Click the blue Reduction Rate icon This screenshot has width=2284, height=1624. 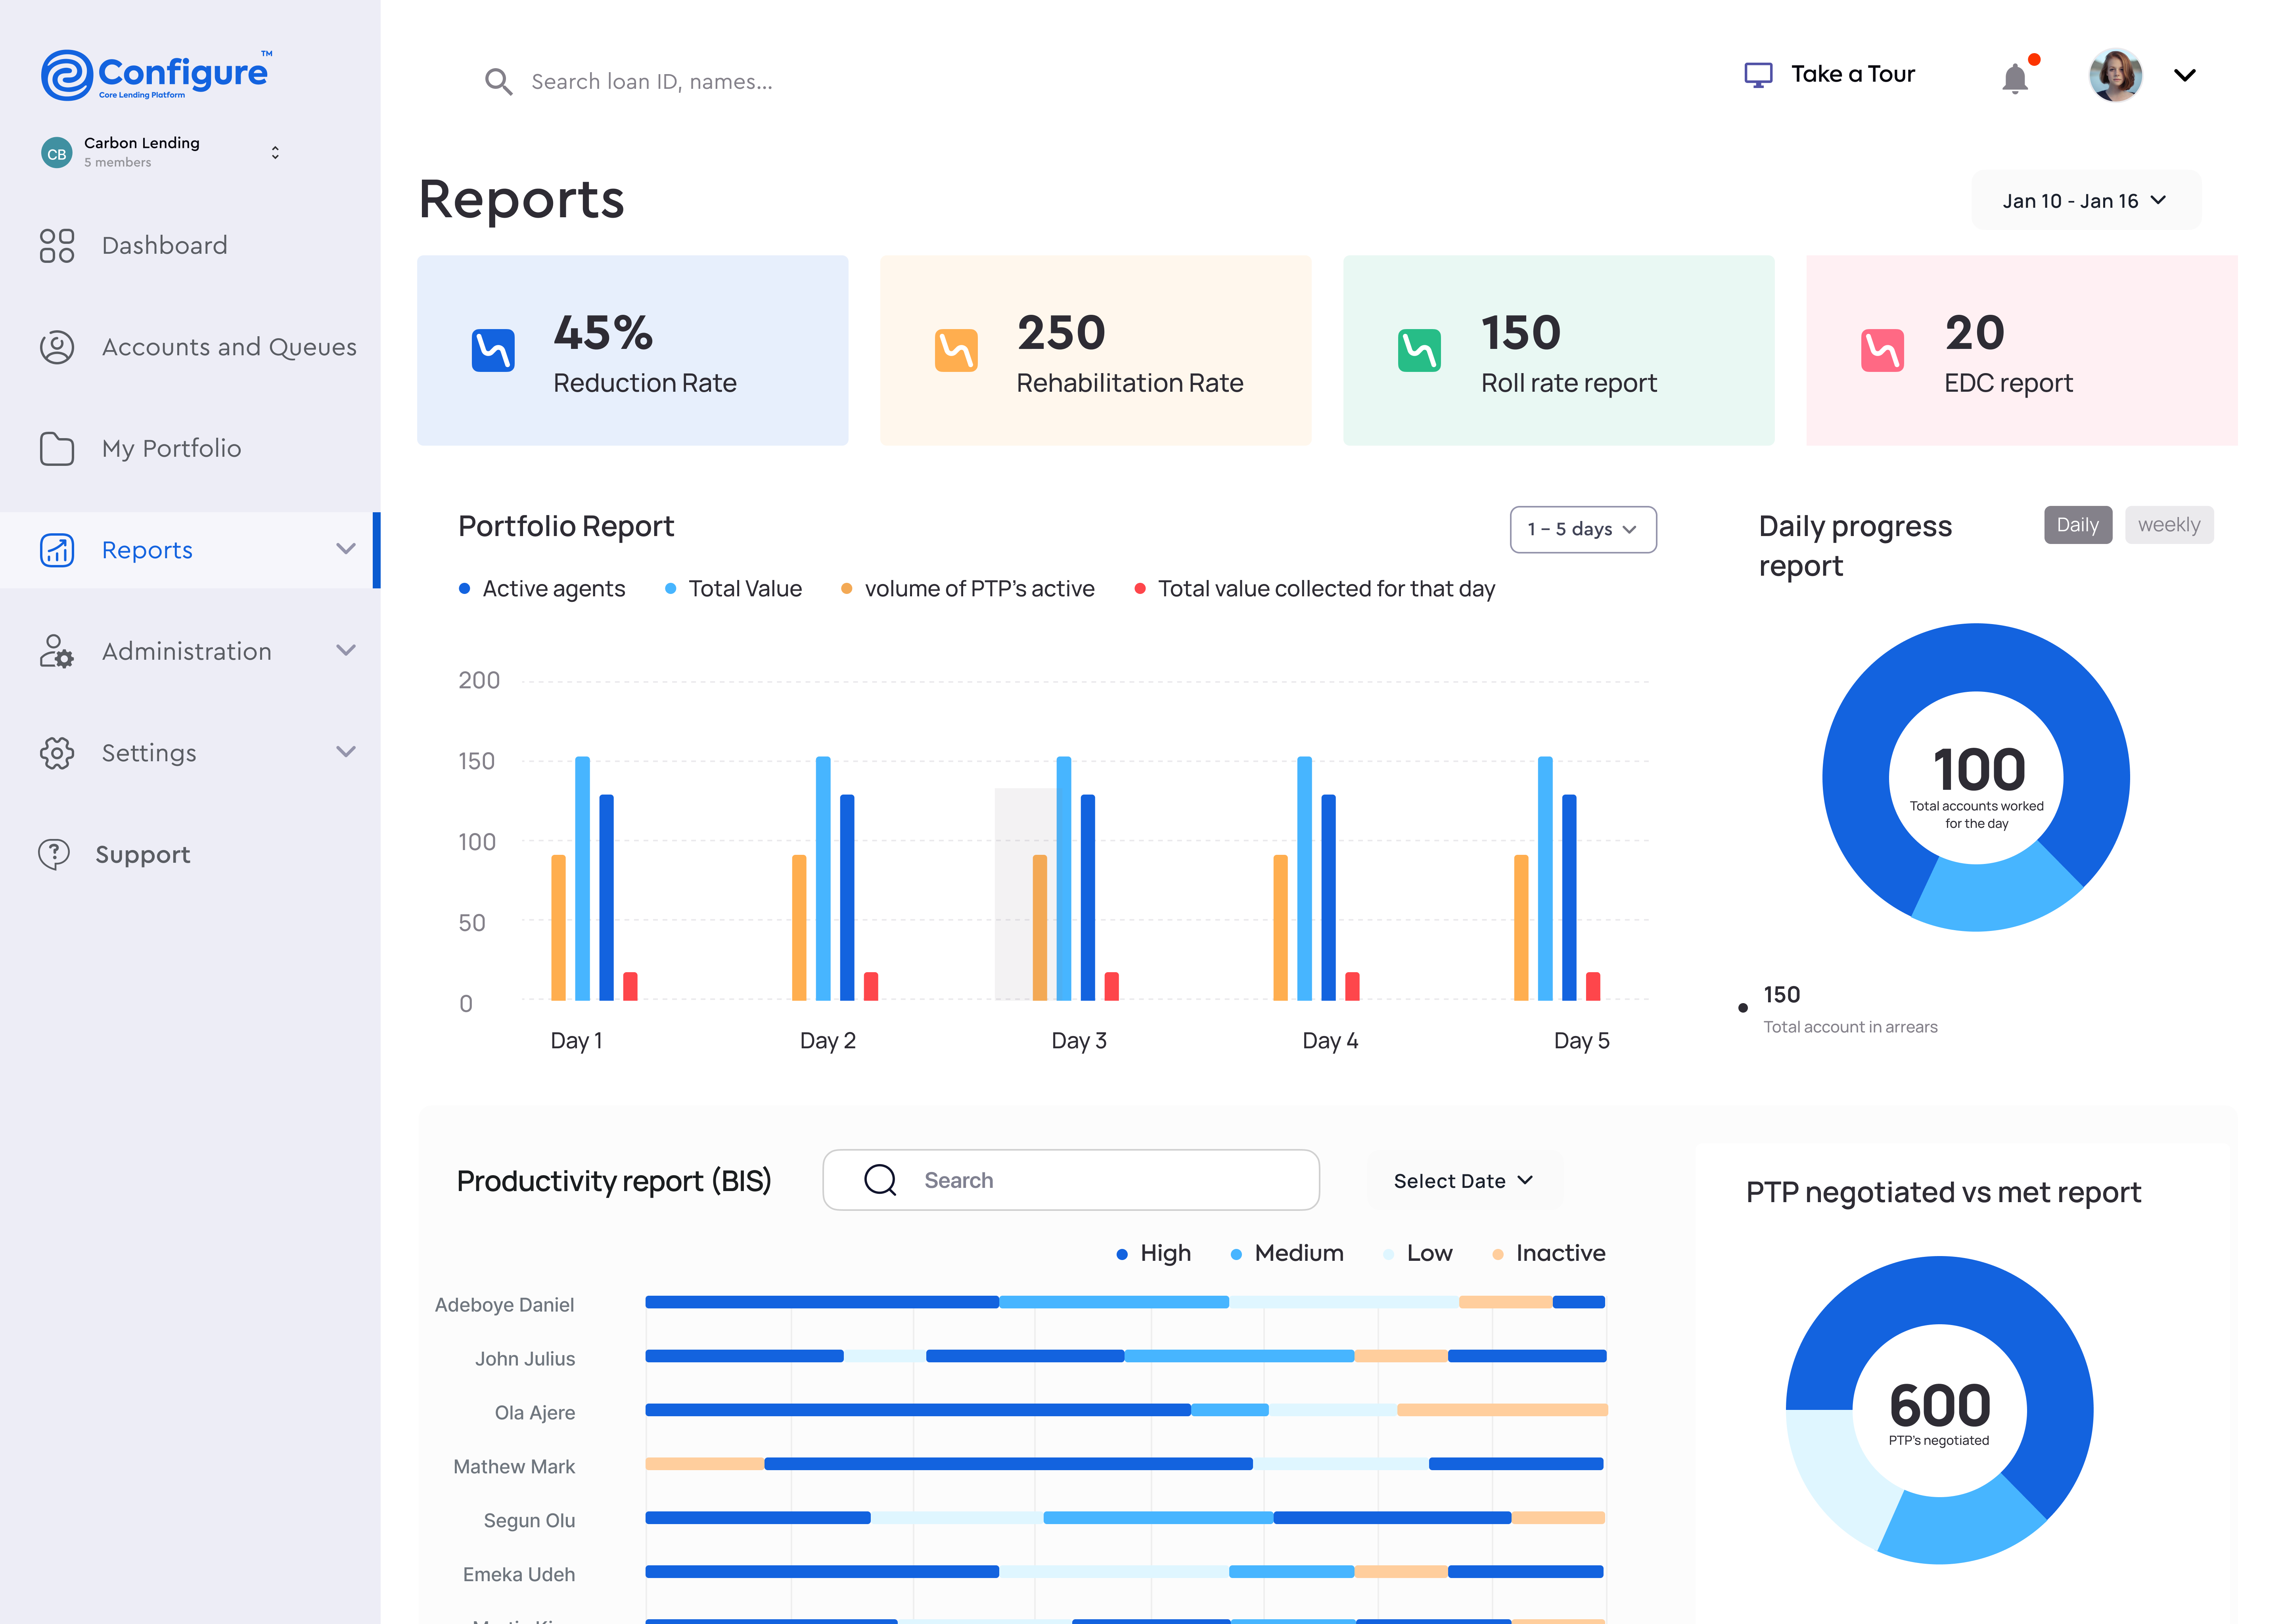(493, 350)
